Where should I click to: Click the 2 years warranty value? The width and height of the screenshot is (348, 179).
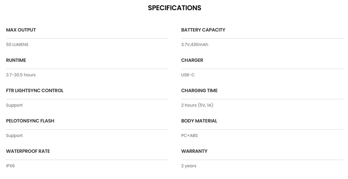click(x=188, y=166)
